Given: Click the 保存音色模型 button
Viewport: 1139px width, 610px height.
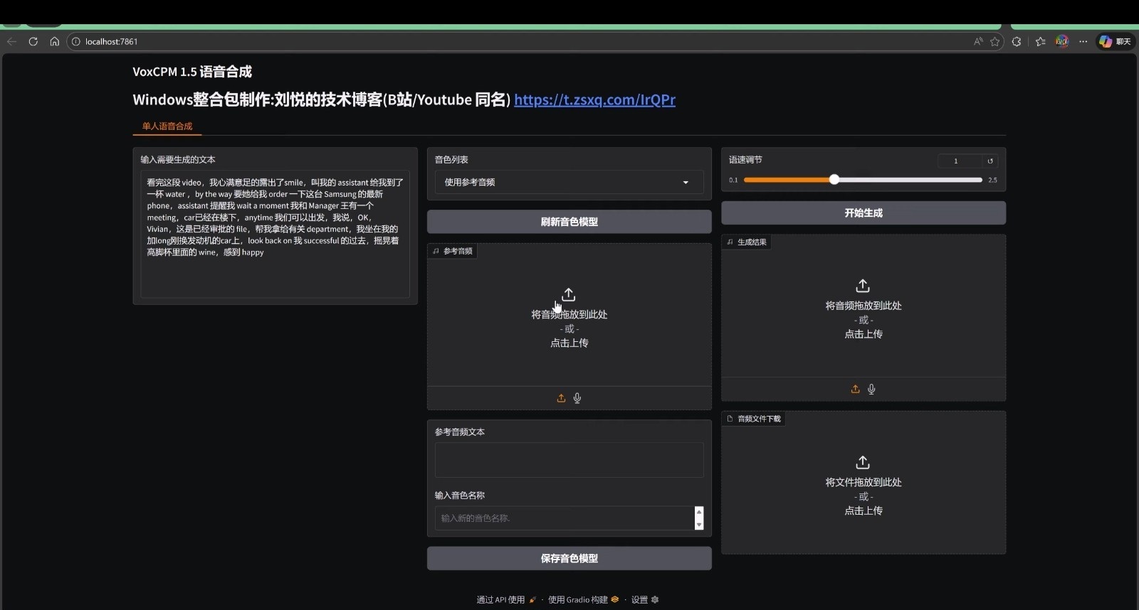Looking at the screenshot, I should coord(569,558).
